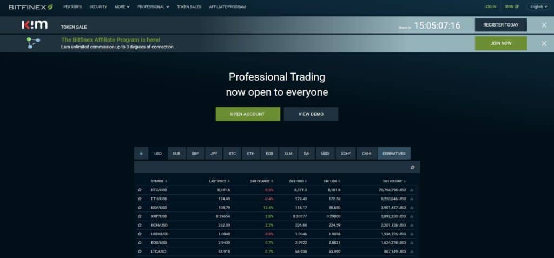
Task: Select the XLM market tab
Action: (x=288, y=154)
